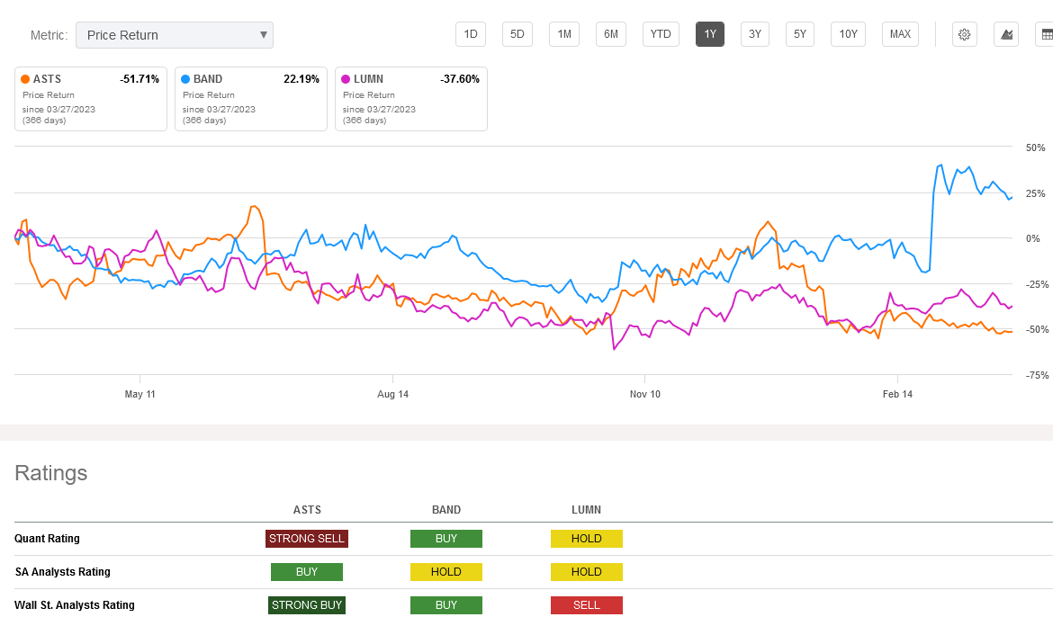Click LUMN Wall St. SELL badge
This screenshot has width=1053, height=626.
coord(586,605)
